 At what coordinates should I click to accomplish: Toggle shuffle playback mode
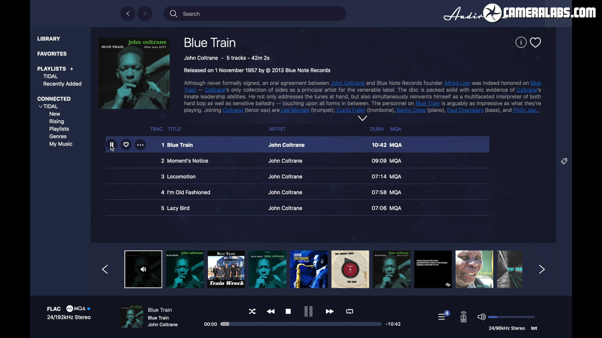point(252,311)
